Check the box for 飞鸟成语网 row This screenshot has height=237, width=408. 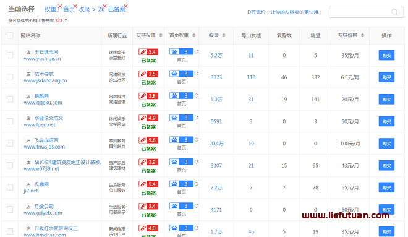[x=10, y=143]
